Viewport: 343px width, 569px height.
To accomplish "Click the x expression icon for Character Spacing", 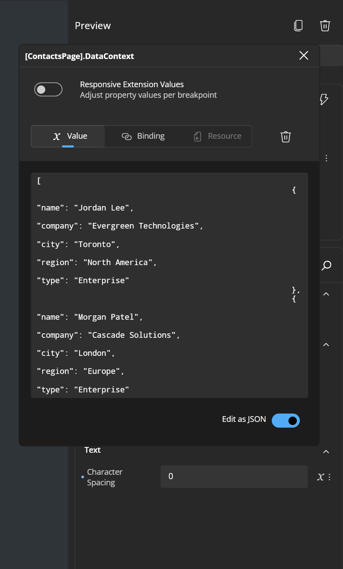I will tap(321, 477).
